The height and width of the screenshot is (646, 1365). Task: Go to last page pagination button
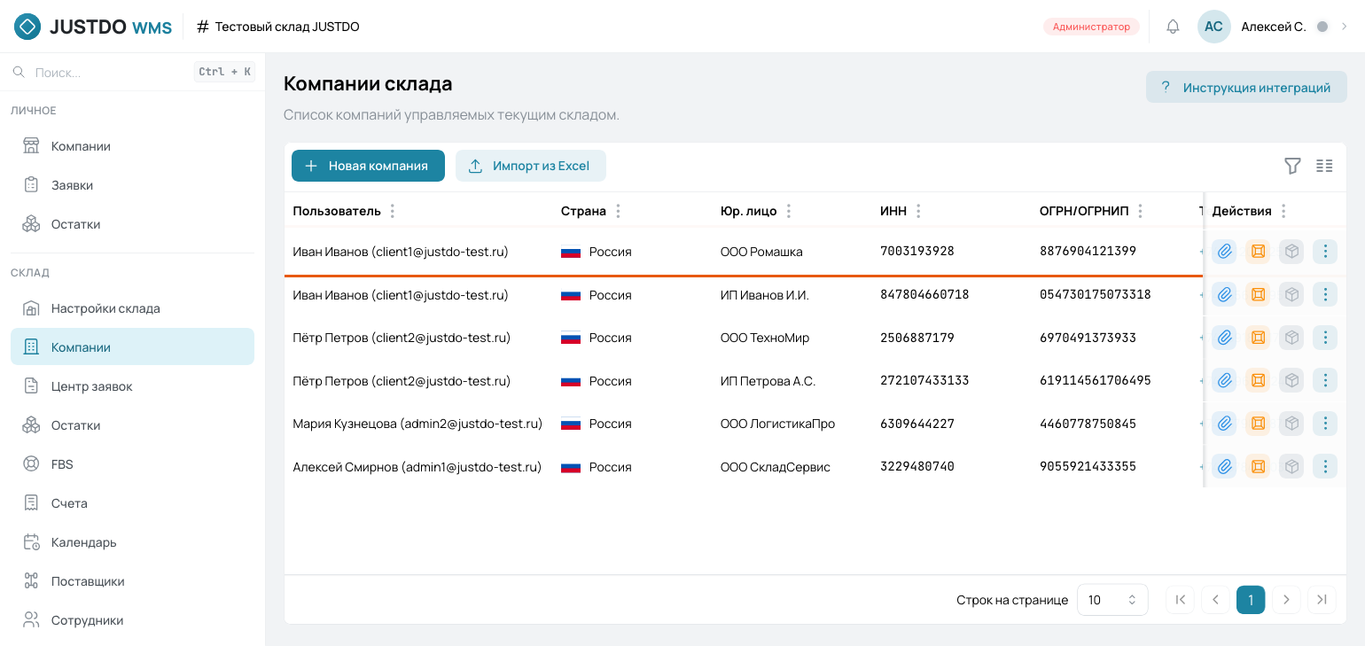click(1322, 600)
